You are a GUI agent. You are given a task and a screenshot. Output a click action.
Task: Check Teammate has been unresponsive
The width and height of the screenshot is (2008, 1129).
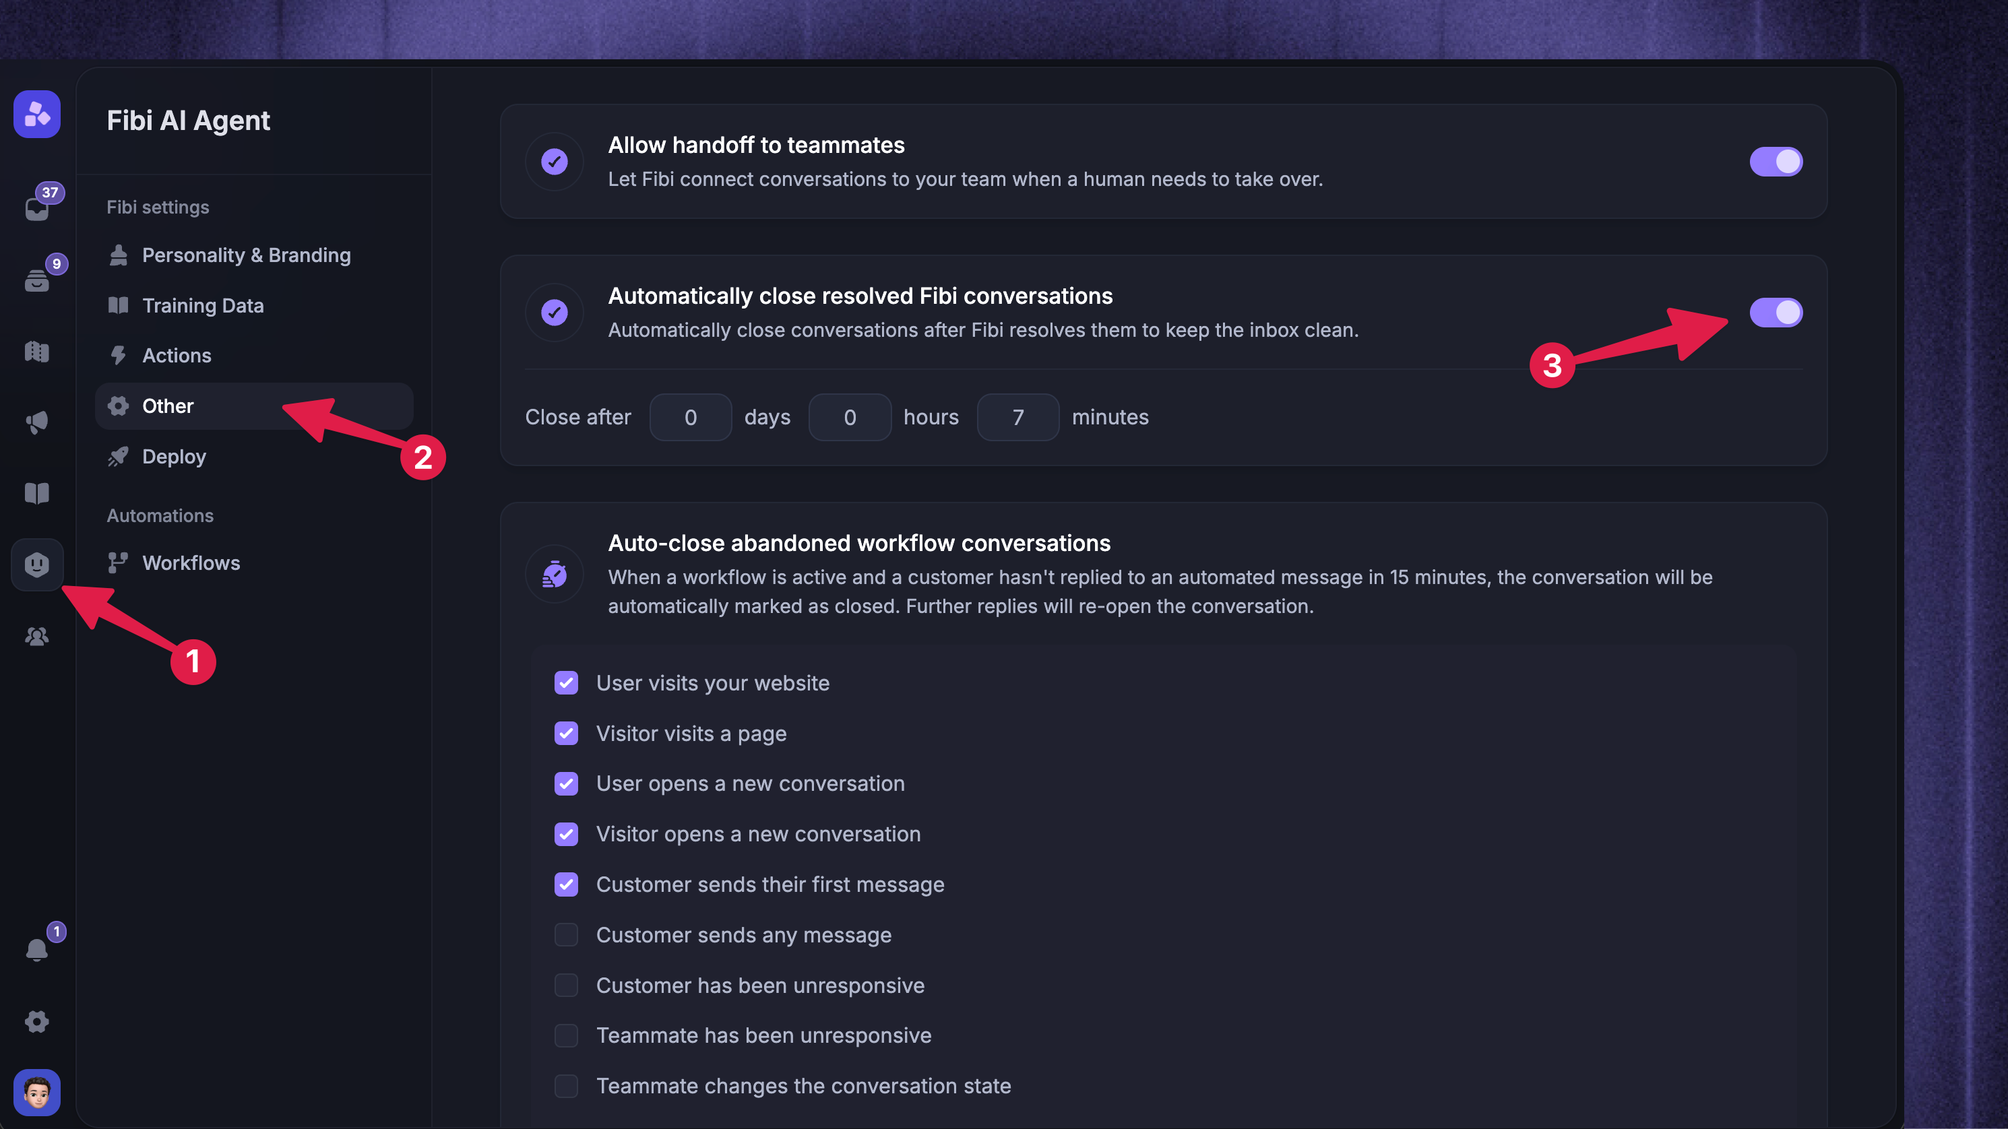pyautogui.click(x=566, y=1035)
